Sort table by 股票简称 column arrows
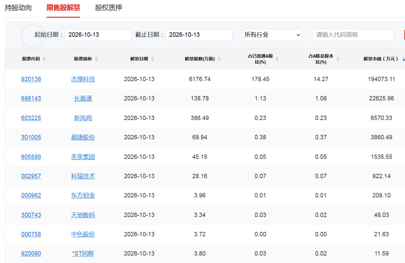Image resolution: width=405 pixels, height=263 pixels. 96,59
